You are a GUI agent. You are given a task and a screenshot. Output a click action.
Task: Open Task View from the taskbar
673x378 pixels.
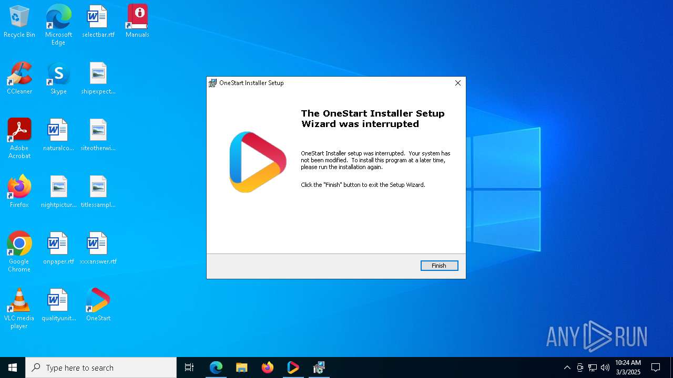[x=189, y=367]
